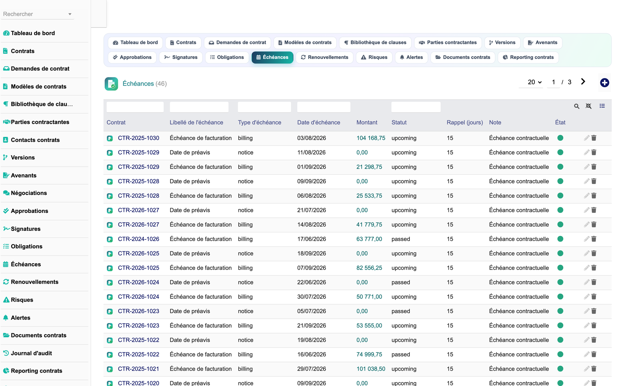Click the Date d'échéance filter field
Screen dimensions: 625x386
click(x=324, y=107)
